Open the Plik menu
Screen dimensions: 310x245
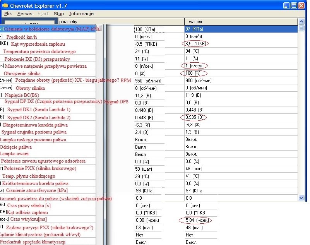click(8, 14)
